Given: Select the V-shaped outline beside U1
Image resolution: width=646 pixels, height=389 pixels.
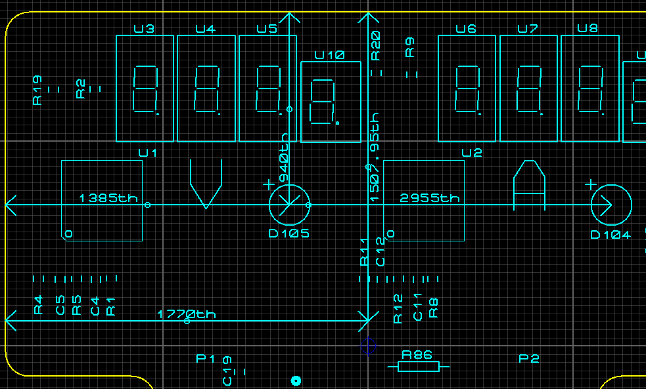Looking at the screenshot, I should pyautogui.click(x=206, y=184).
